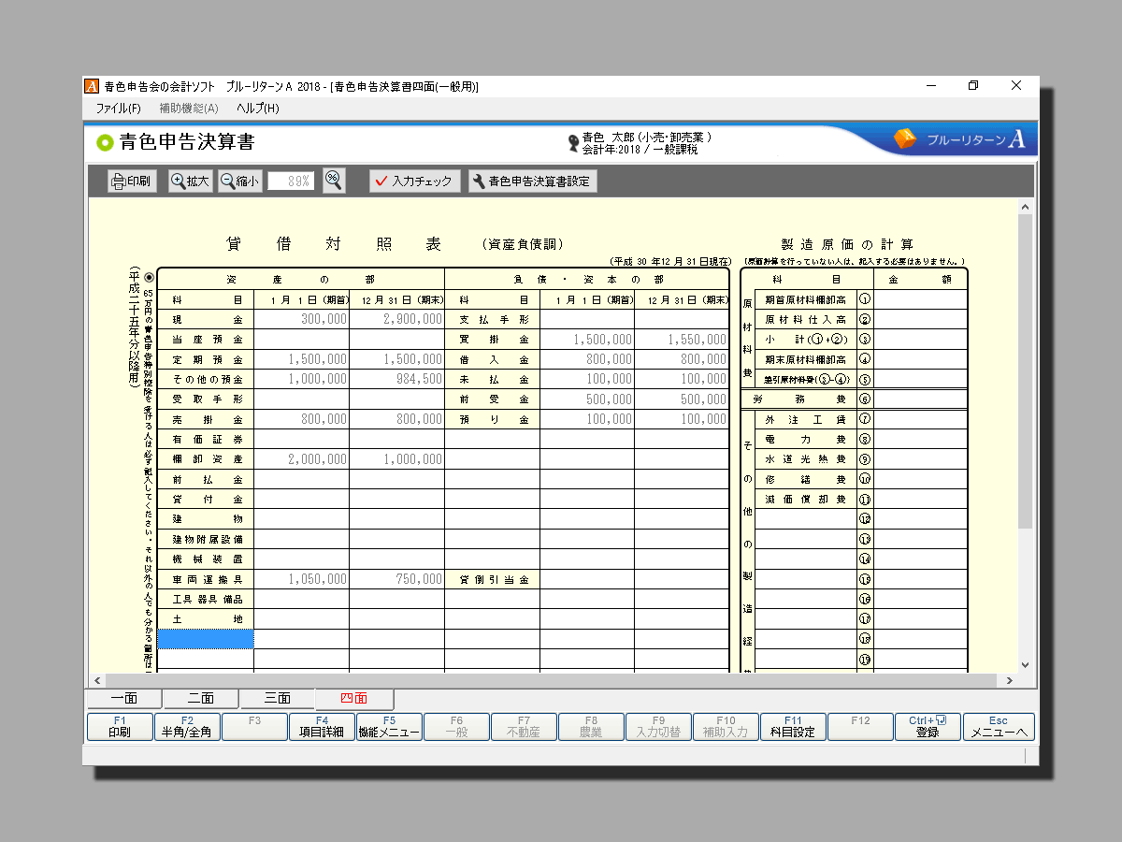1122x842 pixels.
Task: Switch to the 一面 tab
Action: pos(123,699)
